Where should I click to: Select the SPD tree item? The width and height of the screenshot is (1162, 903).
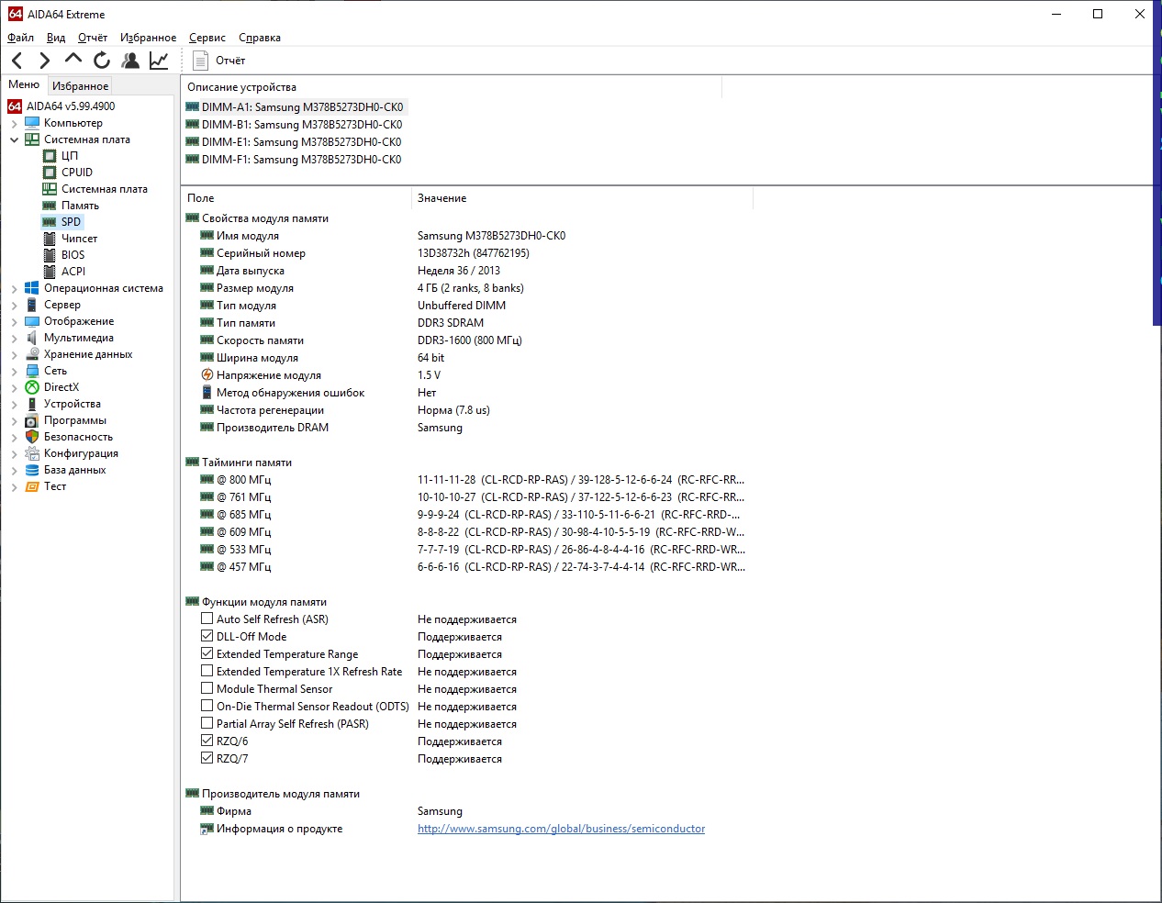pyautogui.click(x=62, y=222)
